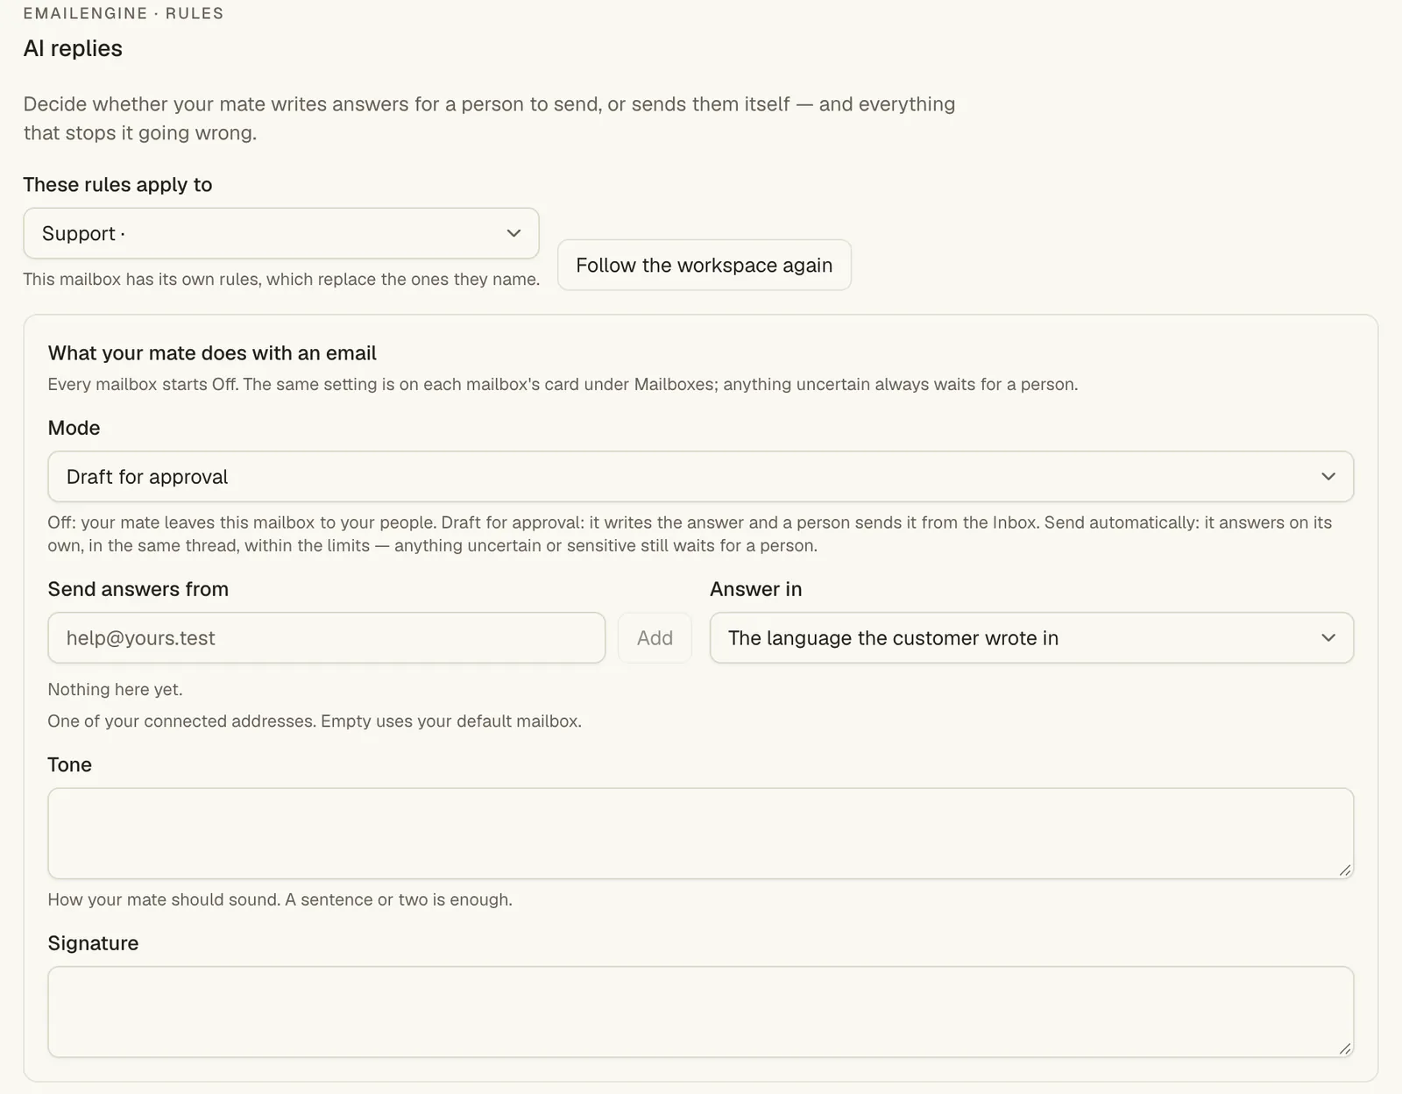Click the 'Signature' field label
The width and height of the screenshot is (1402, 1094).
coord(94,943)
